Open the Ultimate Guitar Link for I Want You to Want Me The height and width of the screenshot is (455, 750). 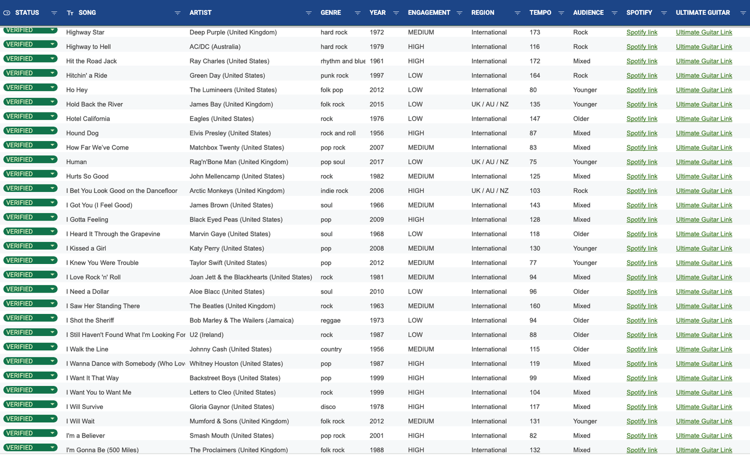tap(704, 392)
